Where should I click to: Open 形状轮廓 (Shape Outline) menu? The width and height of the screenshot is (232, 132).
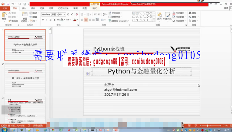(179, 17)
